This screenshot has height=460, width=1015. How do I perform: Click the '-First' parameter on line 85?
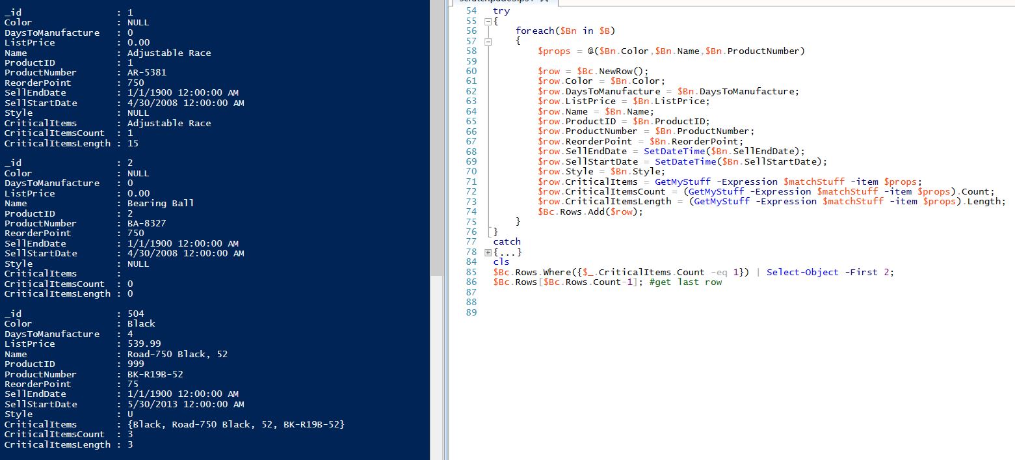[x=861, y=272]
